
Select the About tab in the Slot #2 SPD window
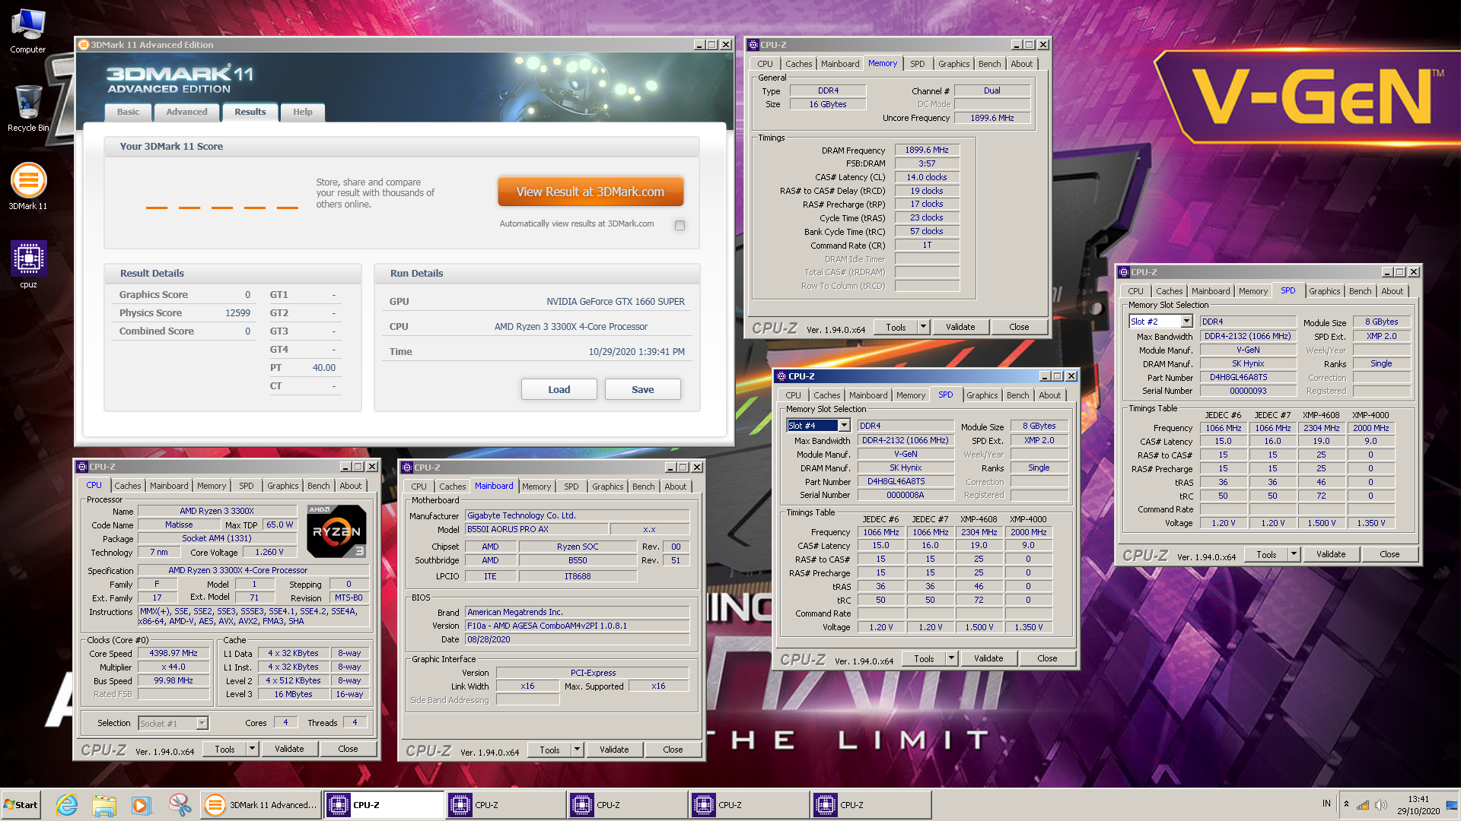[1393, 291]
